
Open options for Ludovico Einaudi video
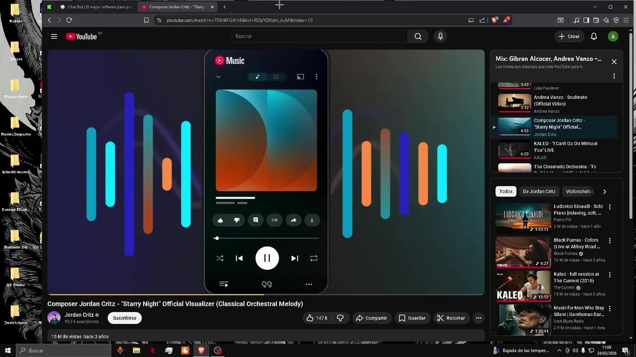pos(610,207)
